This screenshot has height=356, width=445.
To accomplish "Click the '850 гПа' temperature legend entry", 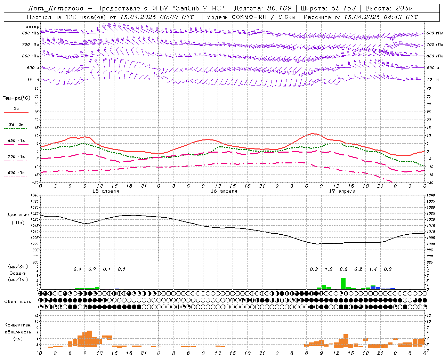I will tap(16, 141).
